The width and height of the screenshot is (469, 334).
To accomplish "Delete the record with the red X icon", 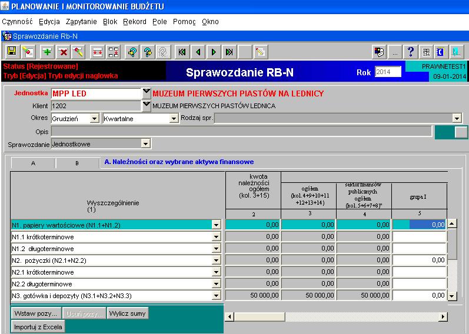I will coord(63,52).
